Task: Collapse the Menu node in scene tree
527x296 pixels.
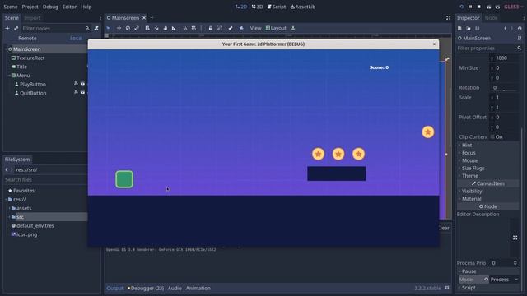Action: point(9,76)
